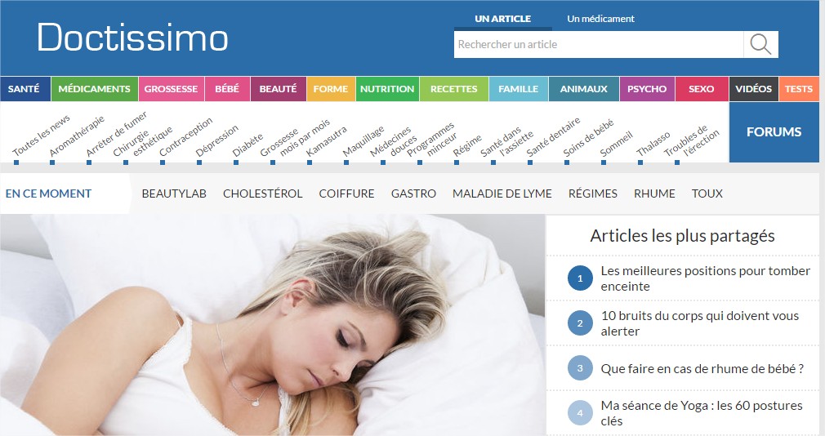This screenshot has width=825, height=436.
Task: Open the GROSSESSE menu category
Action: pyautogui.click(x=171, y=89)
